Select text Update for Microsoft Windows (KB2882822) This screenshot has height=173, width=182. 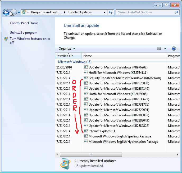(x=119, y=126)
